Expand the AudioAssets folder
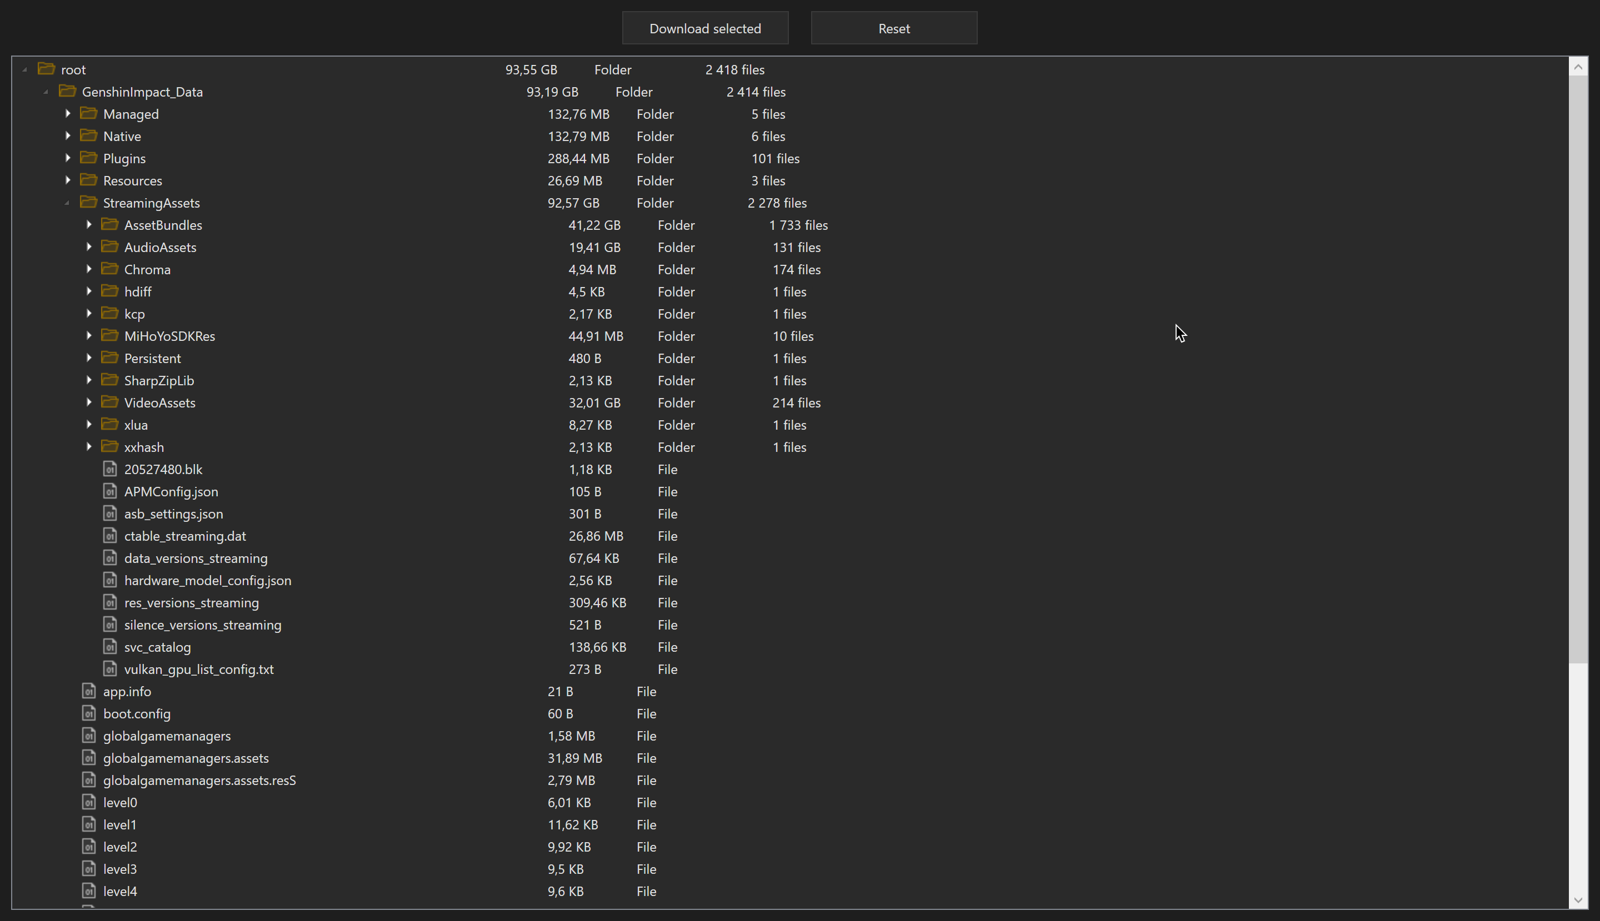 [x=88, y=248]
